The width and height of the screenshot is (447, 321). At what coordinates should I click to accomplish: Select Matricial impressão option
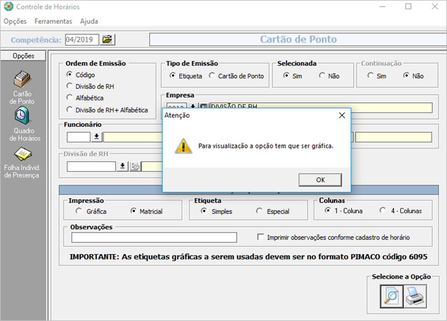click(133, 211)
